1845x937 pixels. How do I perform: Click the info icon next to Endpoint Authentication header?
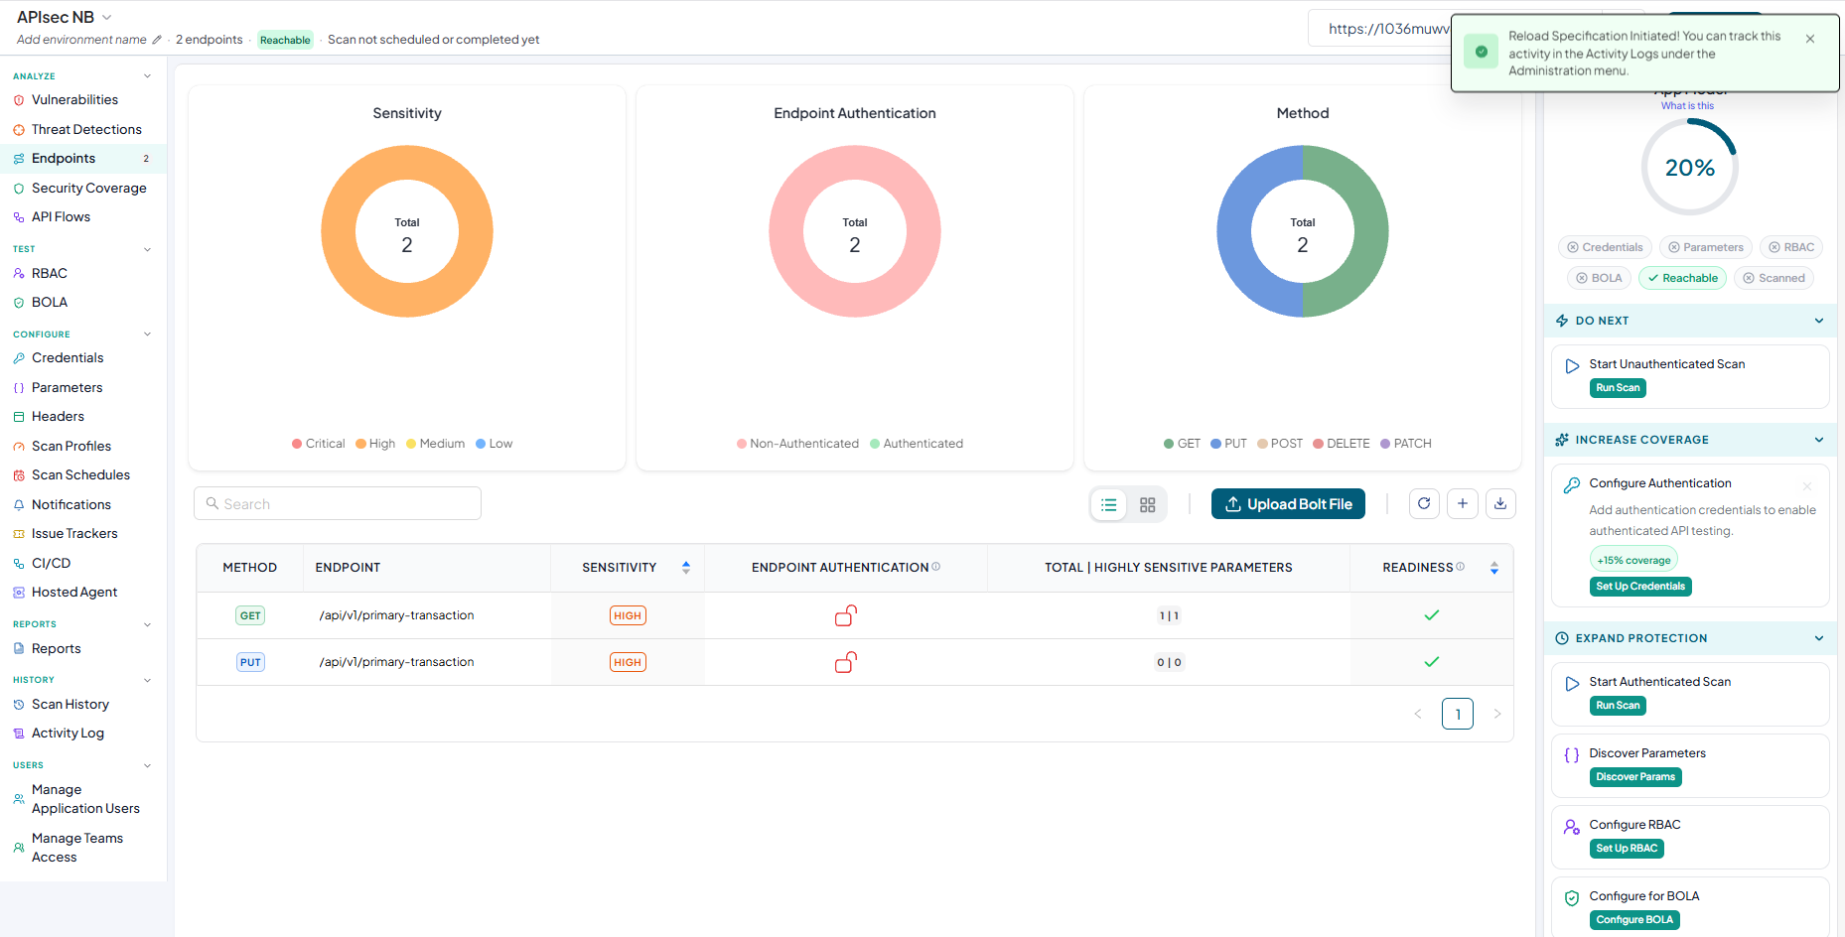(936, 567)
